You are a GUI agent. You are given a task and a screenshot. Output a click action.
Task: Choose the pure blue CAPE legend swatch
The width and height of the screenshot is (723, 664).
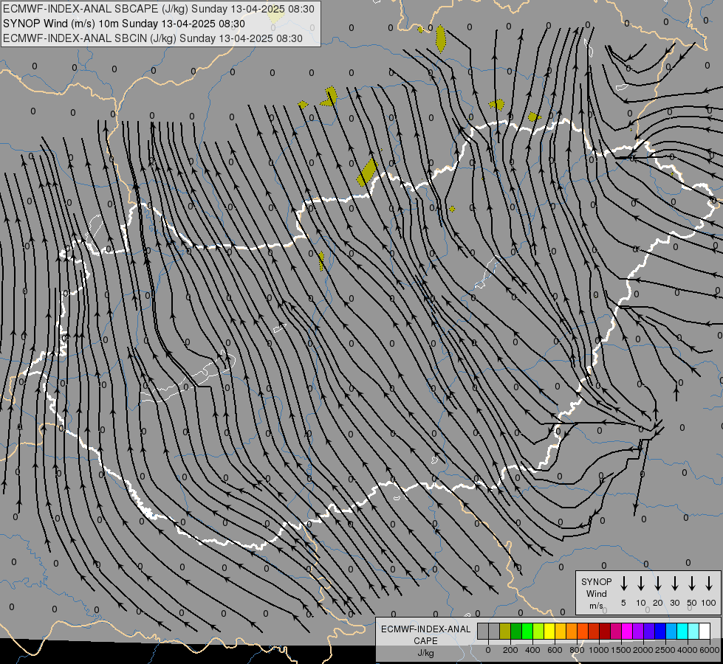tap(661, 631)
